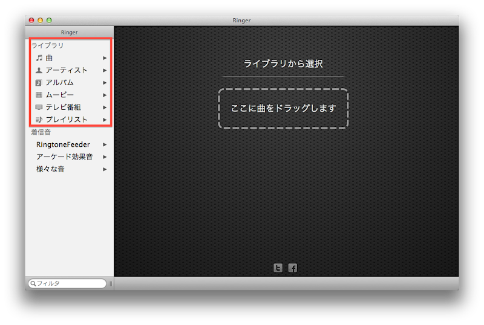This screenshot has width=484, height=325.
Task: Click the sidebar resize handle beside filter
Action: [x=110, y=284]
